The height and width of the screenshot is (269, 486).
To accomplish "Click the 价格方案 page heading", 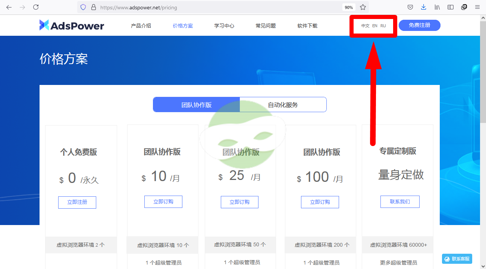I will pos(64,59).
